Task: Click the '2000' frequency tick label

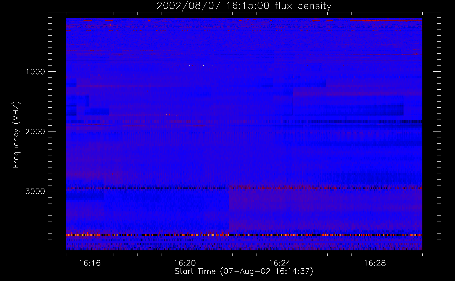Action: (x=35, y=132)
